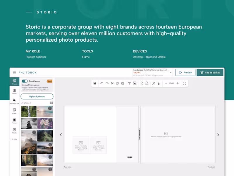
Task: Select the stacked stones photo thumbnail
Action: tap(29, 123)
